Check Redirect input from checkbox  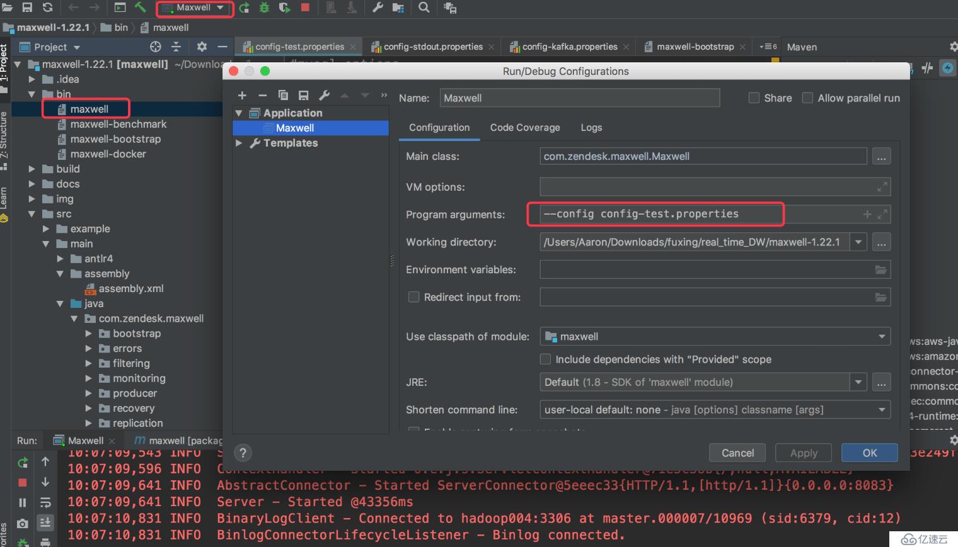tap(414, 296)
